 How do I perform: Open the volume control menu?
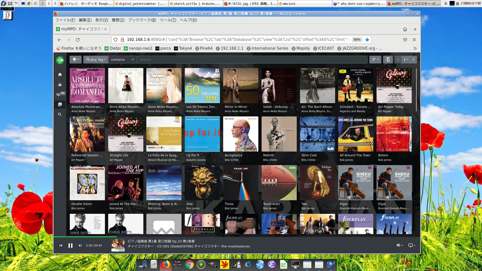(x=399, y=245)
